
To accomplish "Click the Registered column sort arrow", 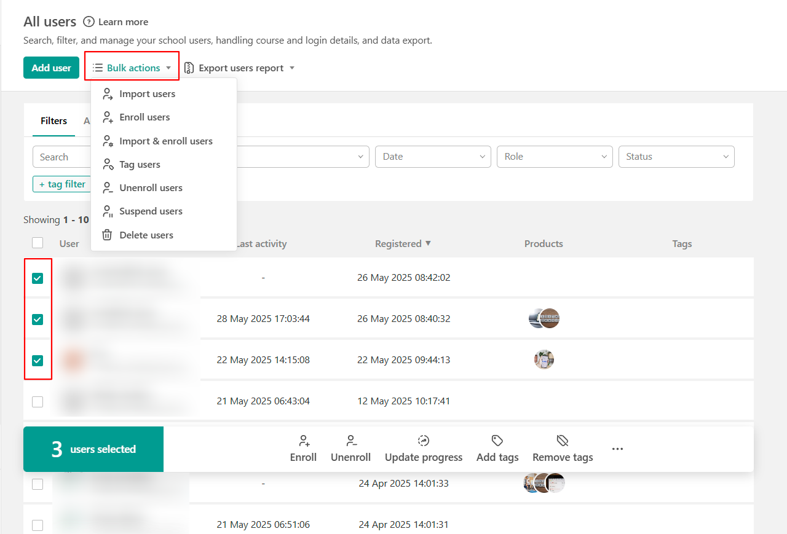I will pyautogui.click(x=428, y=243).
